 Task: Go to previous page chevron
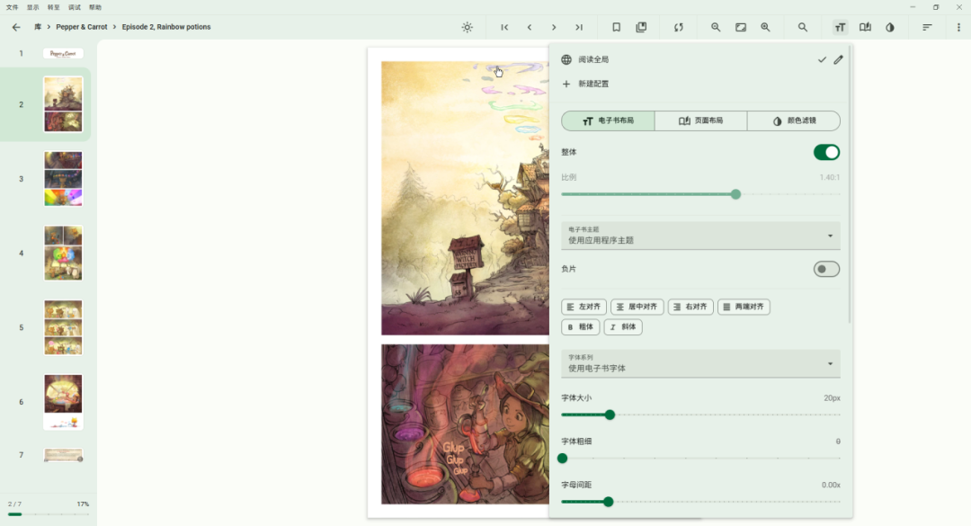(530, 27)
